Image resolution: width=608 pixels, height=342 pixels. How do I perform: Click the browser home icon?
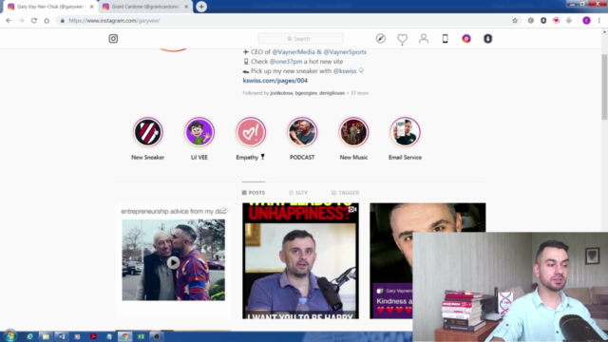47,21
